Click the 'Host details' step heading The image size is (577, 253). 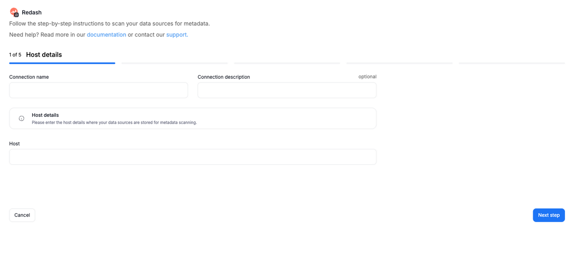[x=44, y=55]
